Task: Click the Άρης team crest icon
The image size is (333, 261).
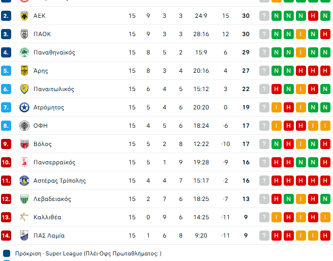Action: click(x=24, y=71)
